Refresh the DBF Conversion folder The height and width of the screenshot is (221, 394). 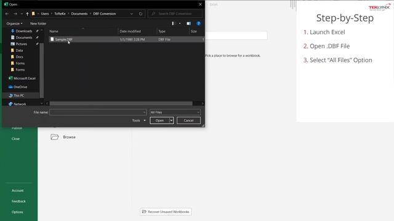141,14
